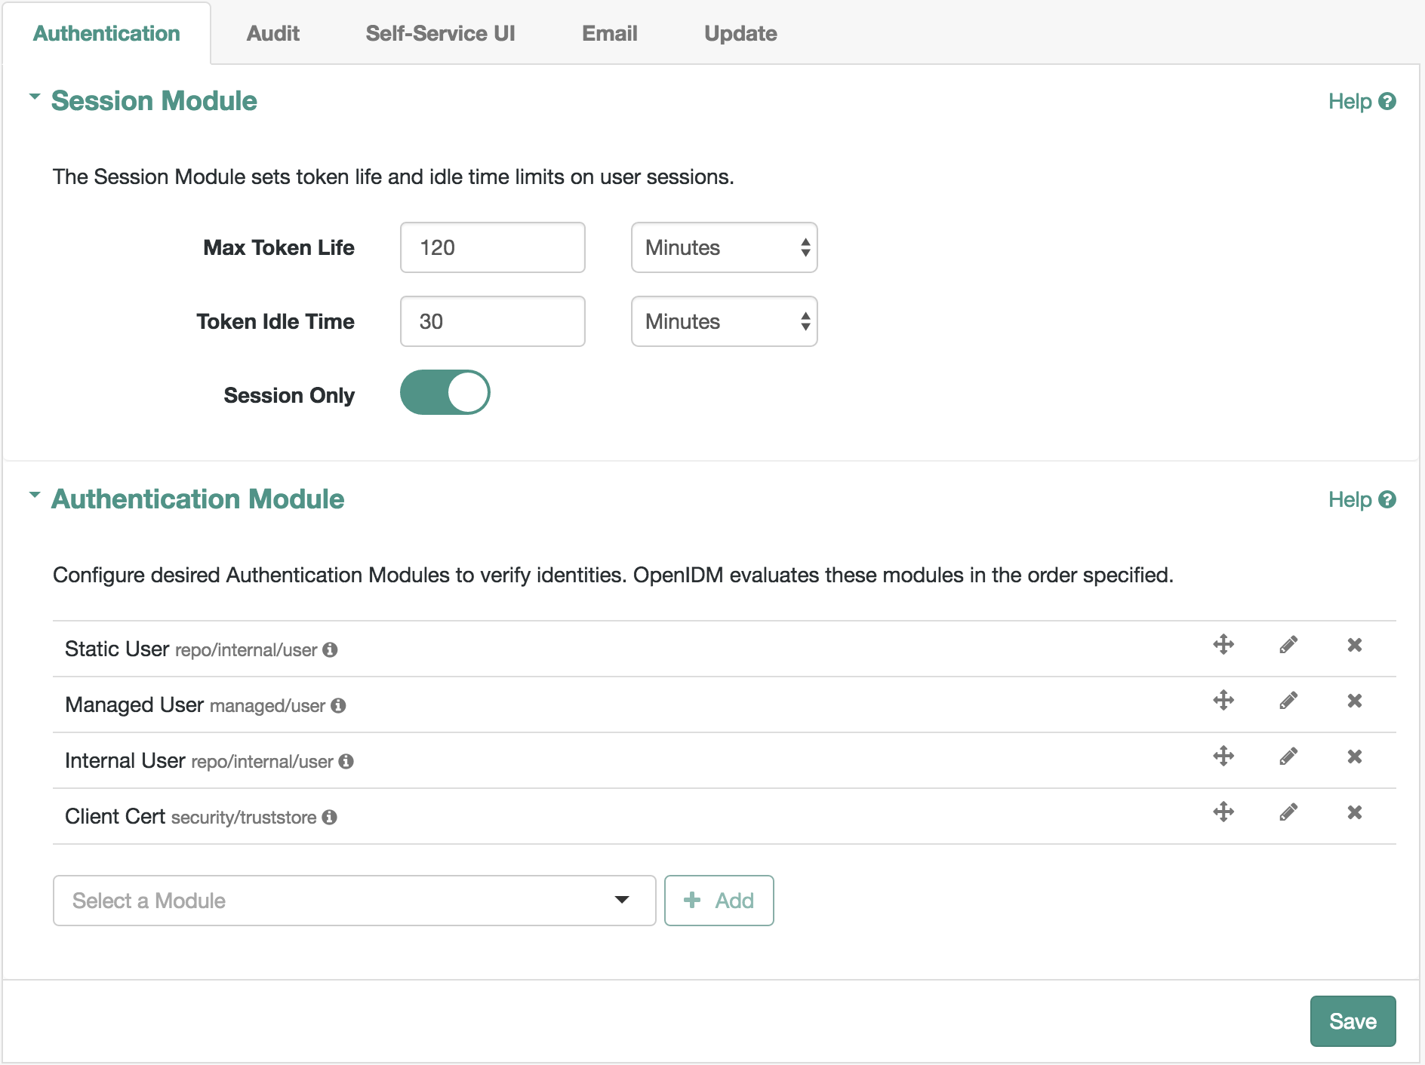Collapse the Authentication Module section

pyautogui.click(x=35, y=495)
